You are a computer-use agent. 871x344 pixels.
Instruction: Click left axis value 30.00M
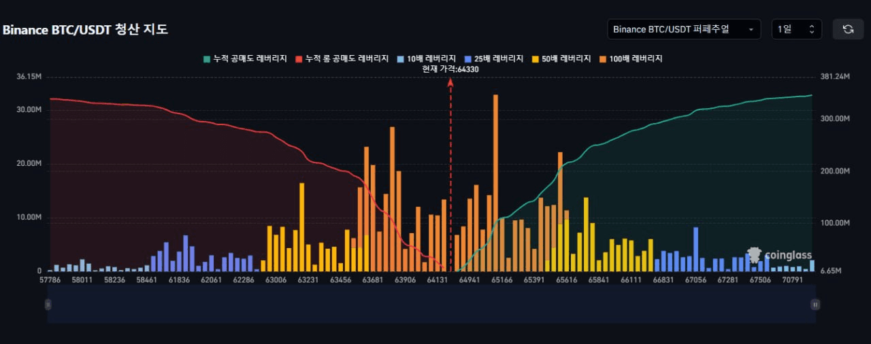click(29, 109)
